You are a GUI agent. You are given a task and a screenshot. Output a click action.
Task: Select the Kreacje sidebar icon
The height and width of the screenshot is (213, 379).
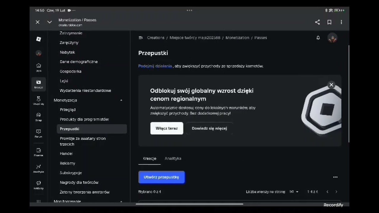(38, 84)
